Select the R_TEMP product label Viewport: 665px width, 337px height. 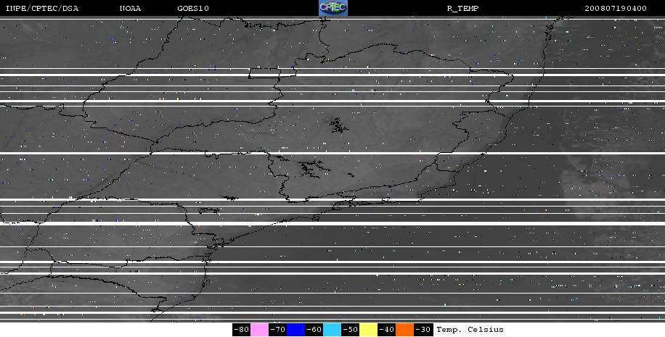point(462,9)
